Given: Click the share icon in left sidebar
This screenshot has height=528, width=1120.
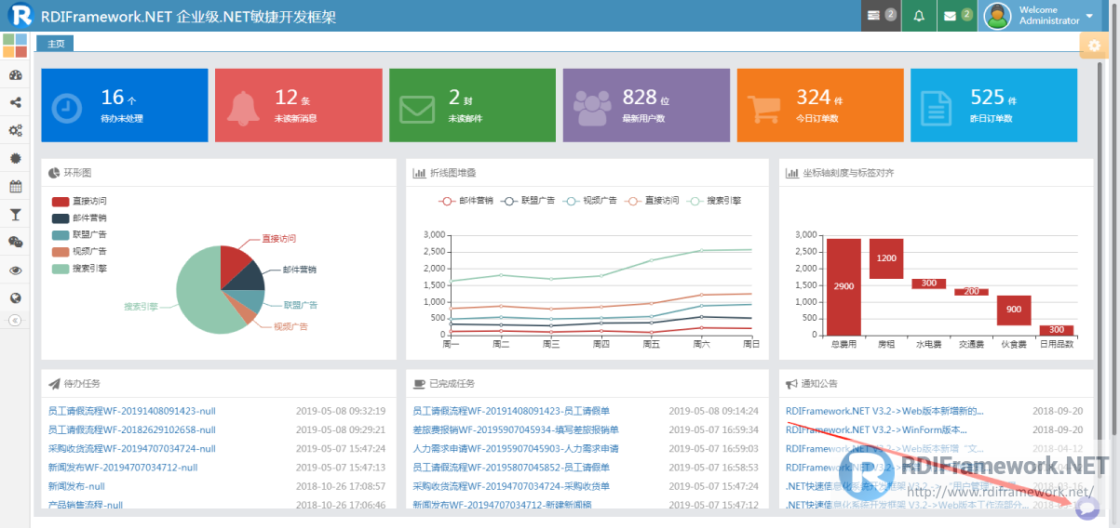Looking at the screenshot, I should pos(15,103).
